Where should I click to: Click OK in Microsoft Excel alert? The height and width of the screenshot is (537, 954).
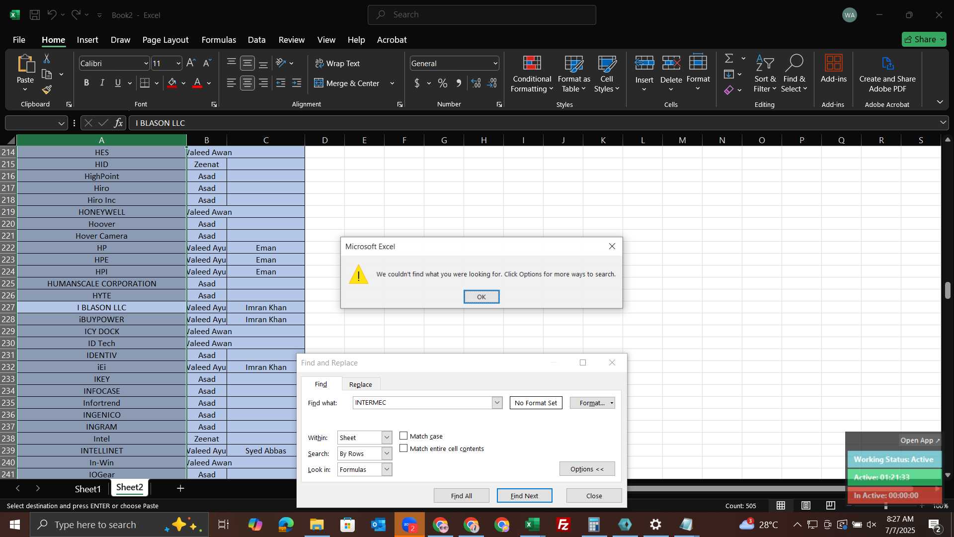[481, 297]
